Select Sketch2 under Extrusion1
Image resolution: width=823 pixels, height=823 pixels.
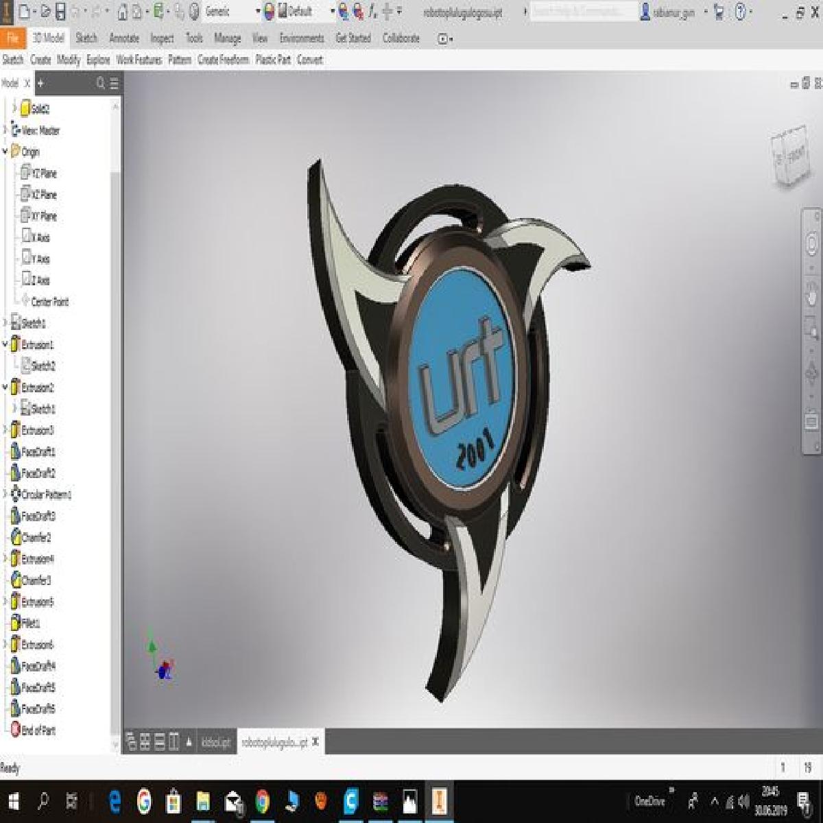tap(43, 366)
